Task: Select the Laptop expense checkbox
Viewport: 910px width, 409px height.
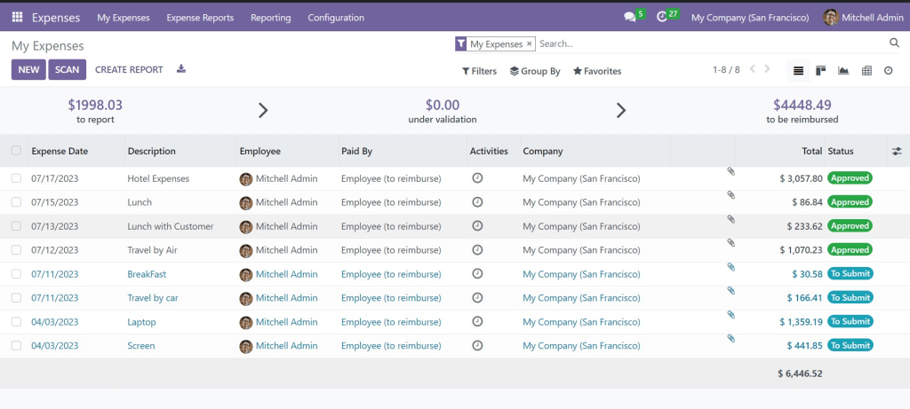Action: click(16, 322)
